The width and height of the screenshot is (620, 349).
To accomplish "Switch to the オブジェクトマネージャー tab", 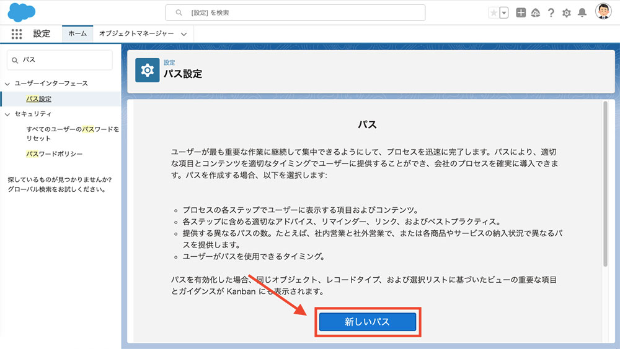I will click(136, 33).
